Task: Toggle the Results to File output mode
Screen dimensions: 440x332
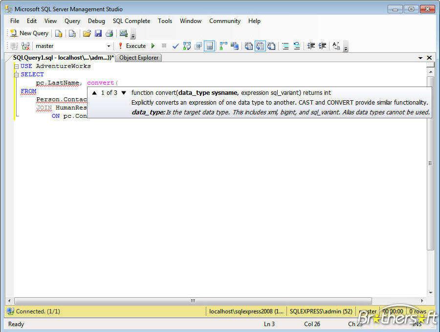Action: click(x=271, y=45)
